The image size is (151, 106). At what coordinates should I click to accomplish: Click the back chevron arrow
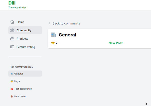click(x=50, y=24)
